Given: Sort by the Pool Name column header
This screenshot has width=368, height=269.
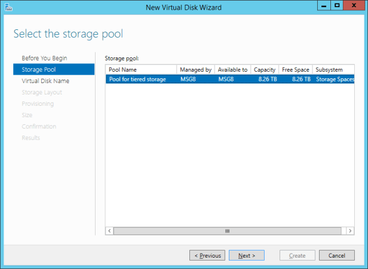Looking at the screenshot, I should click(141, 70).
